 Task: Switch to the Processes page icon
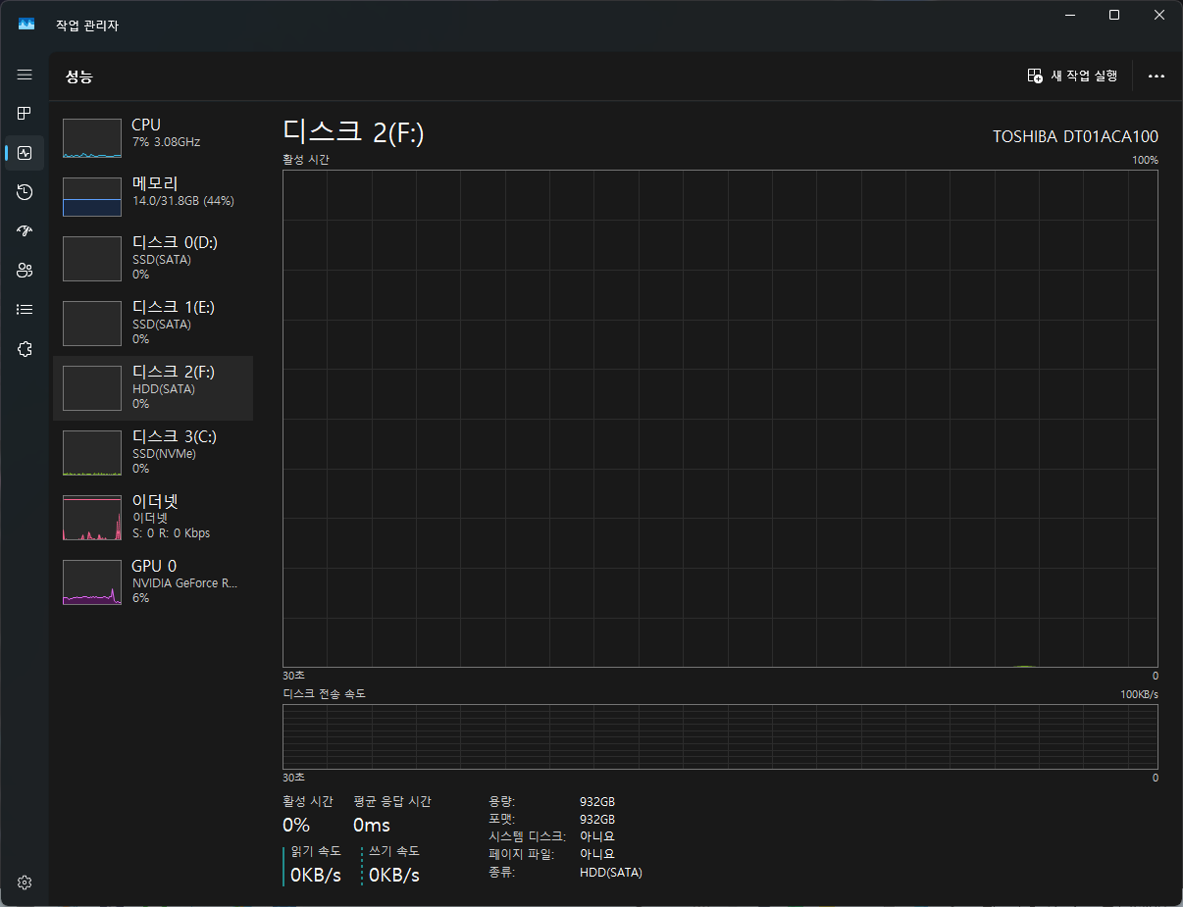(x=25, y=114)
